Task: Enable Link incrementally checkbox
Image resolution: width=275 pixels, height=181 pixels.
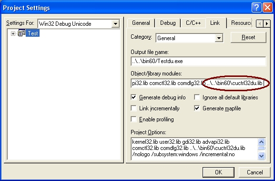Action: [x=133, y=108]
